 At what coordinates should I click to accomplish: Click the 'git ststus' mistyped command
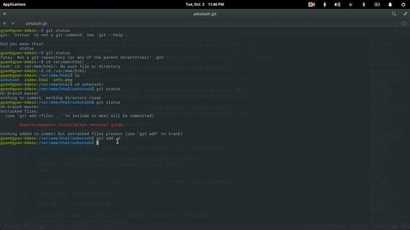tap(58, 31)
